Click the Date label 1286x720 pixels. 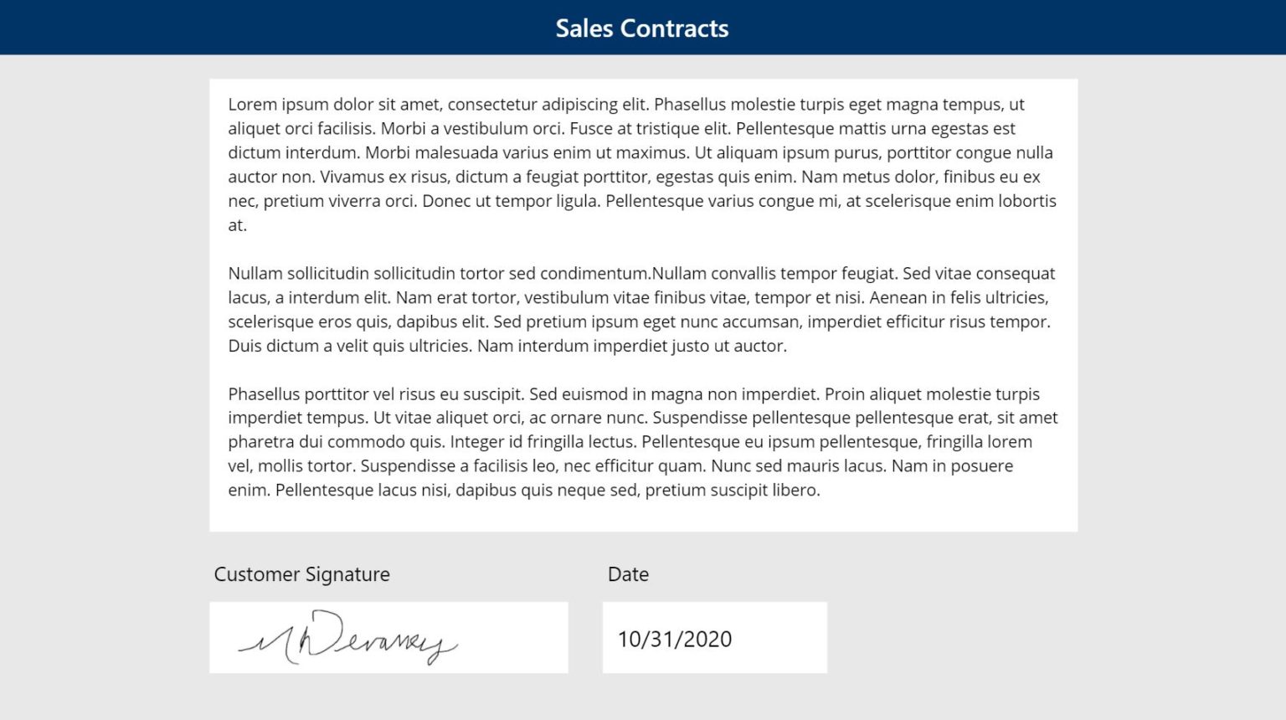(627, 574)
